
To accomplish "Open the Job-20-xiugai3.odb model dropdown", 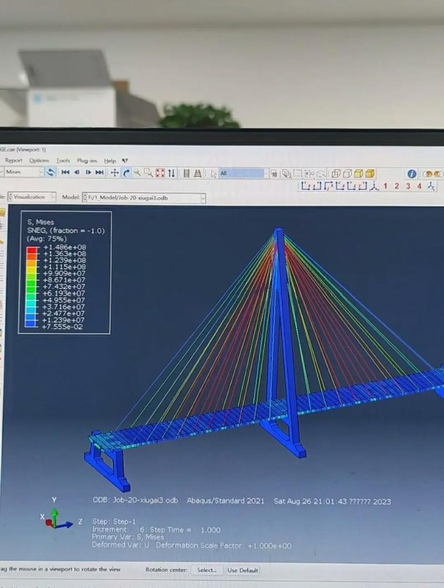I will point(202,198).
